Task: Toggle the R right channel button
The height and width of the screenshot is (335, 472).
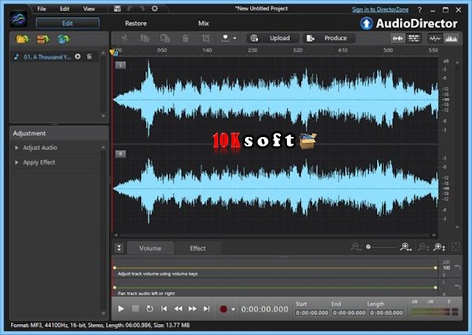Action: 120,154
